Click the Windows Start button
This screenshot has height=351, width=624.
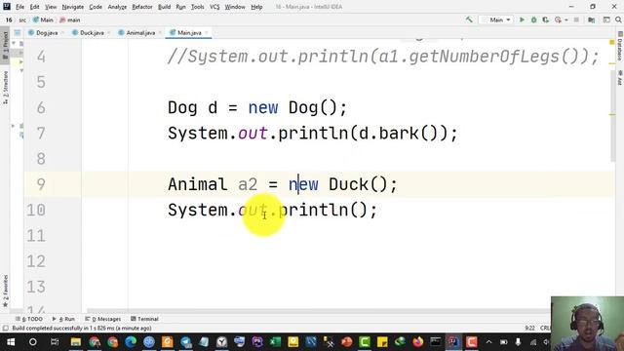click(x=11, y=342)
